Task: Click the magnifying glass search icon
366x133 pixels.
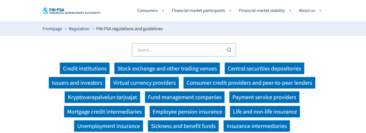Action: point(229,50)
